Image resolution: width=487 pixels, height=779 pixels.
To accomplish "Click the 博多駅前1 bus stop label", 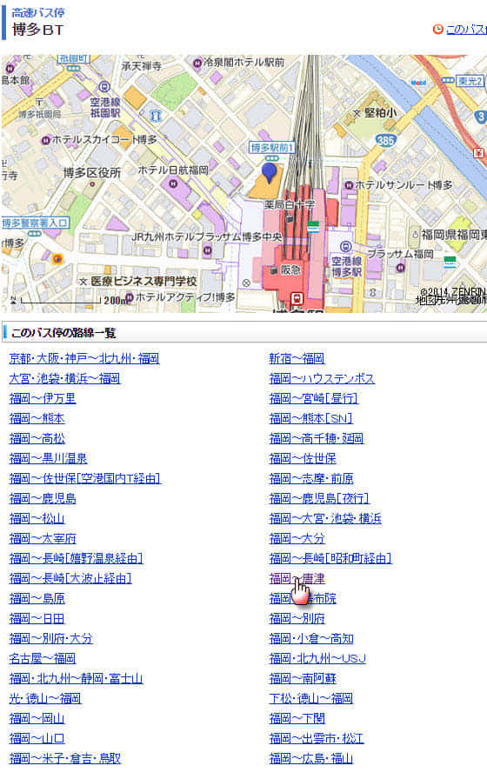I will tap(272, 148).
